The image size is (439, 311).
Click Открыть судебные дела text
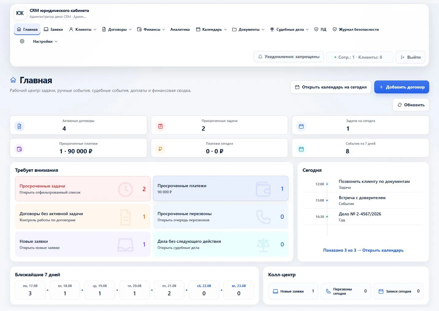[x=178, y=248]
